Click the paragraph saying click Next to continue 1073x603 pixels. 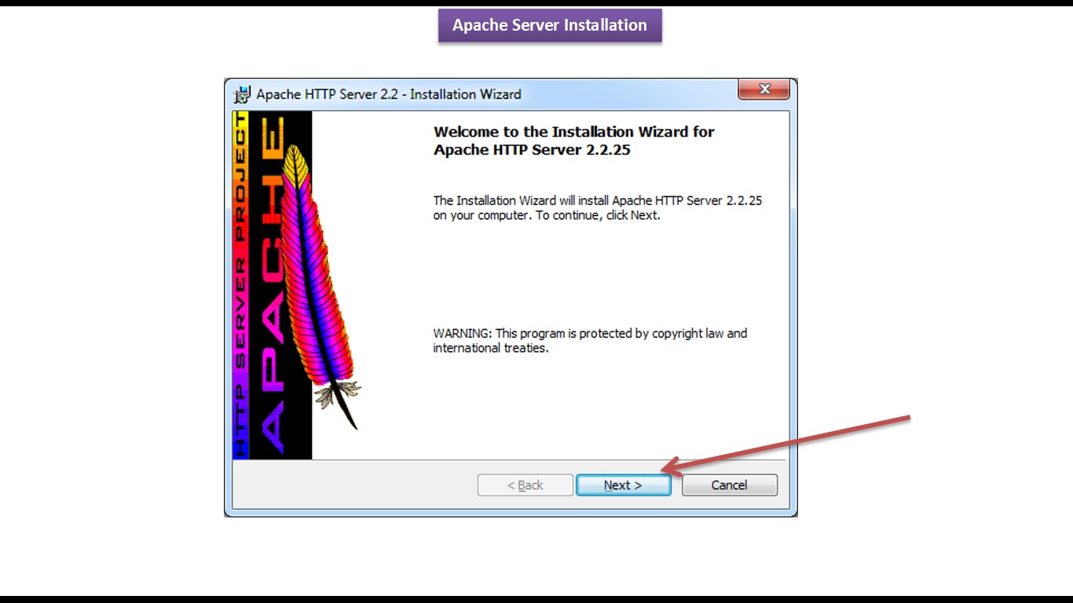pyautogui.click(x=598, y=208)
